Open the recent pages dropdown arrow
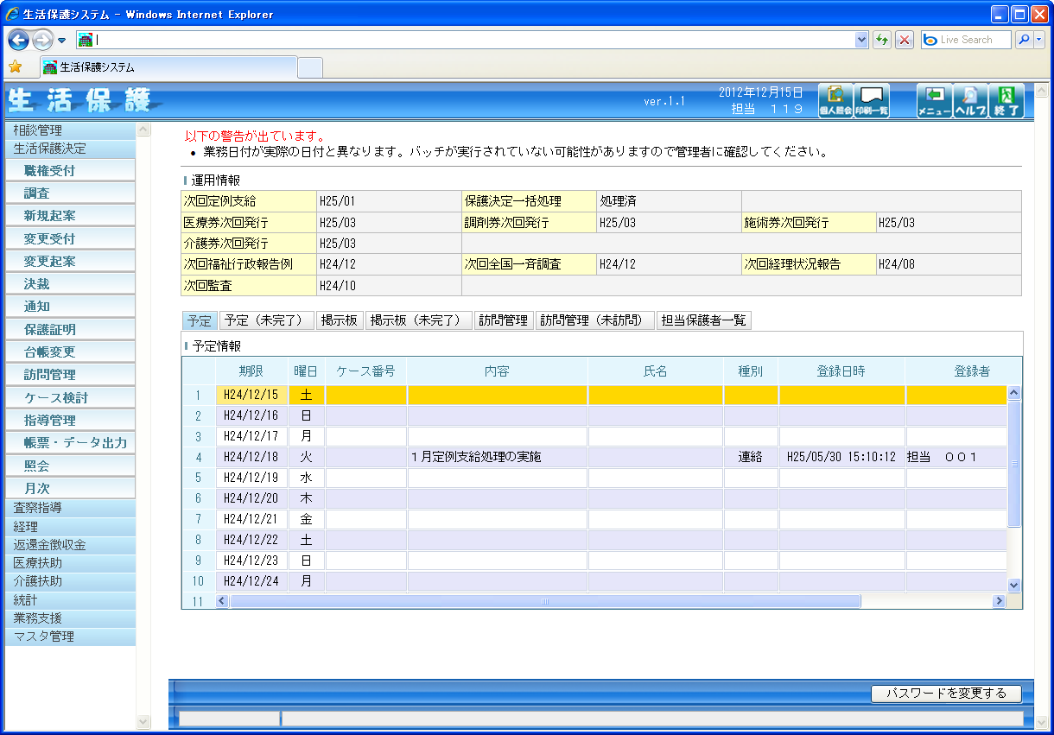Screen dimensions: 1054x735 coord(62,40)
